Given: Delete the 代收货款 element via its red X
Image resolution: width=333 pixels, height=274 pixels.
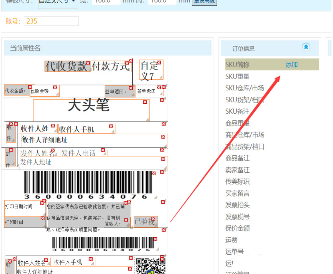Looking at the screenshot, I should [x=88, y=63].
